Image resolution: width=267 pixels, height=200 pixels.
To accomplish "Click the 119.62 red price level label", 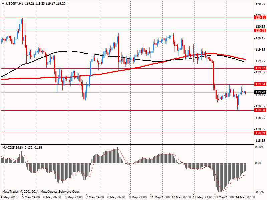I will coord(260,68).
